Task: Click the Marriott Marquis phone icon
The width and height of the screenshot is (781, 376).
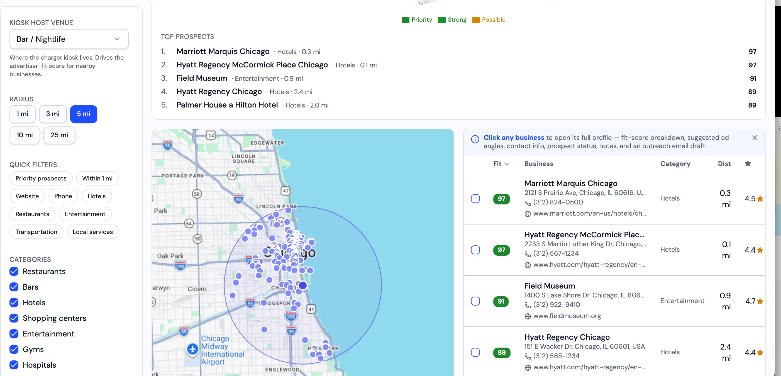Action: coord(528,202)
